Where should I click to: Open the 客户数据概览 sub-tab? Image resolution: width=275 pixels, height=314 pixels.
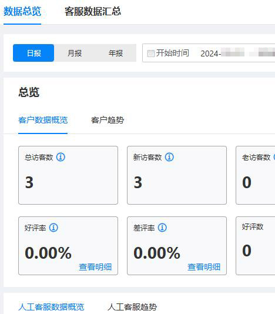click(43, 120)
